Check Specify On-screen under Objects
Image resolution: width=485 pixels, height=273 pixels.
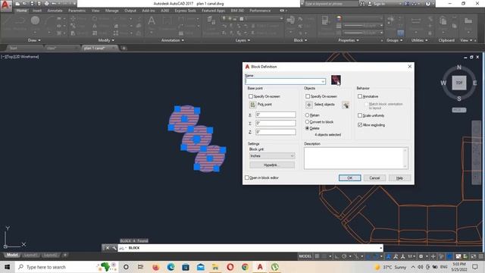308,96
